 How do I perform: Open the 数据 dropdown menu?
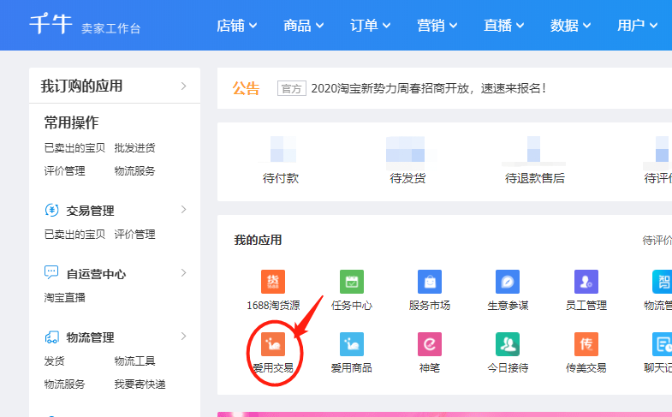pos(571,26)
